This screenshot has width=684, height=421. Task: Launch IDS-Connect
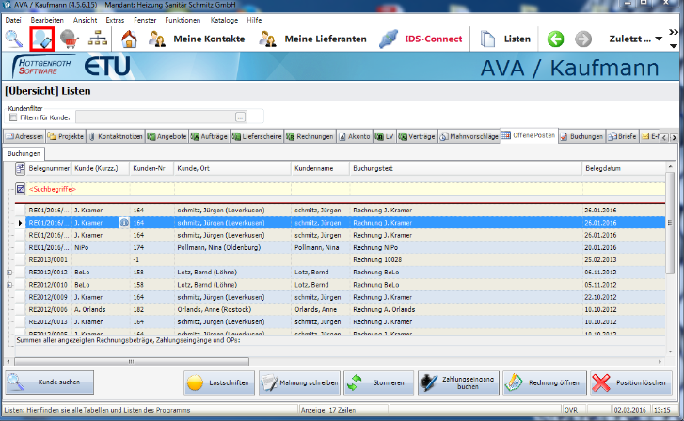tap(421, 39)
